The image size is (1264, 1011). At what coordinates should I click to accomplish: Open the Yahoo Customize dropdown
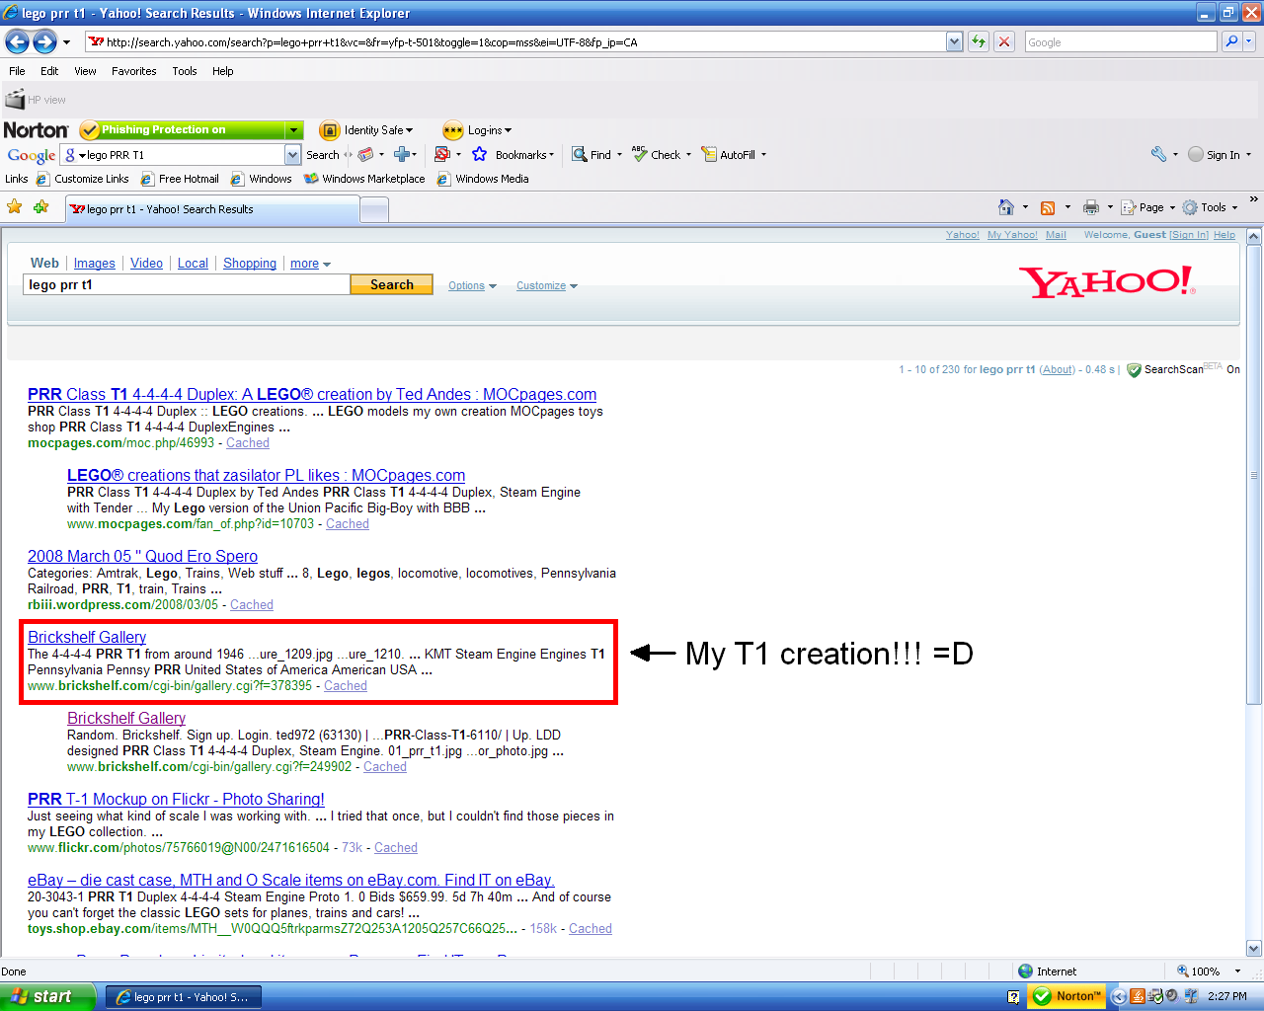pyautogui.click(x=546, y=286)
